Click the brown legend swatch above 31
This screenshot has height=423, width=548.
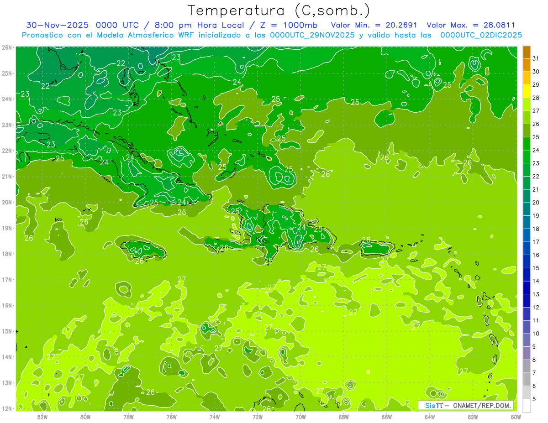[x=527, y=52]
